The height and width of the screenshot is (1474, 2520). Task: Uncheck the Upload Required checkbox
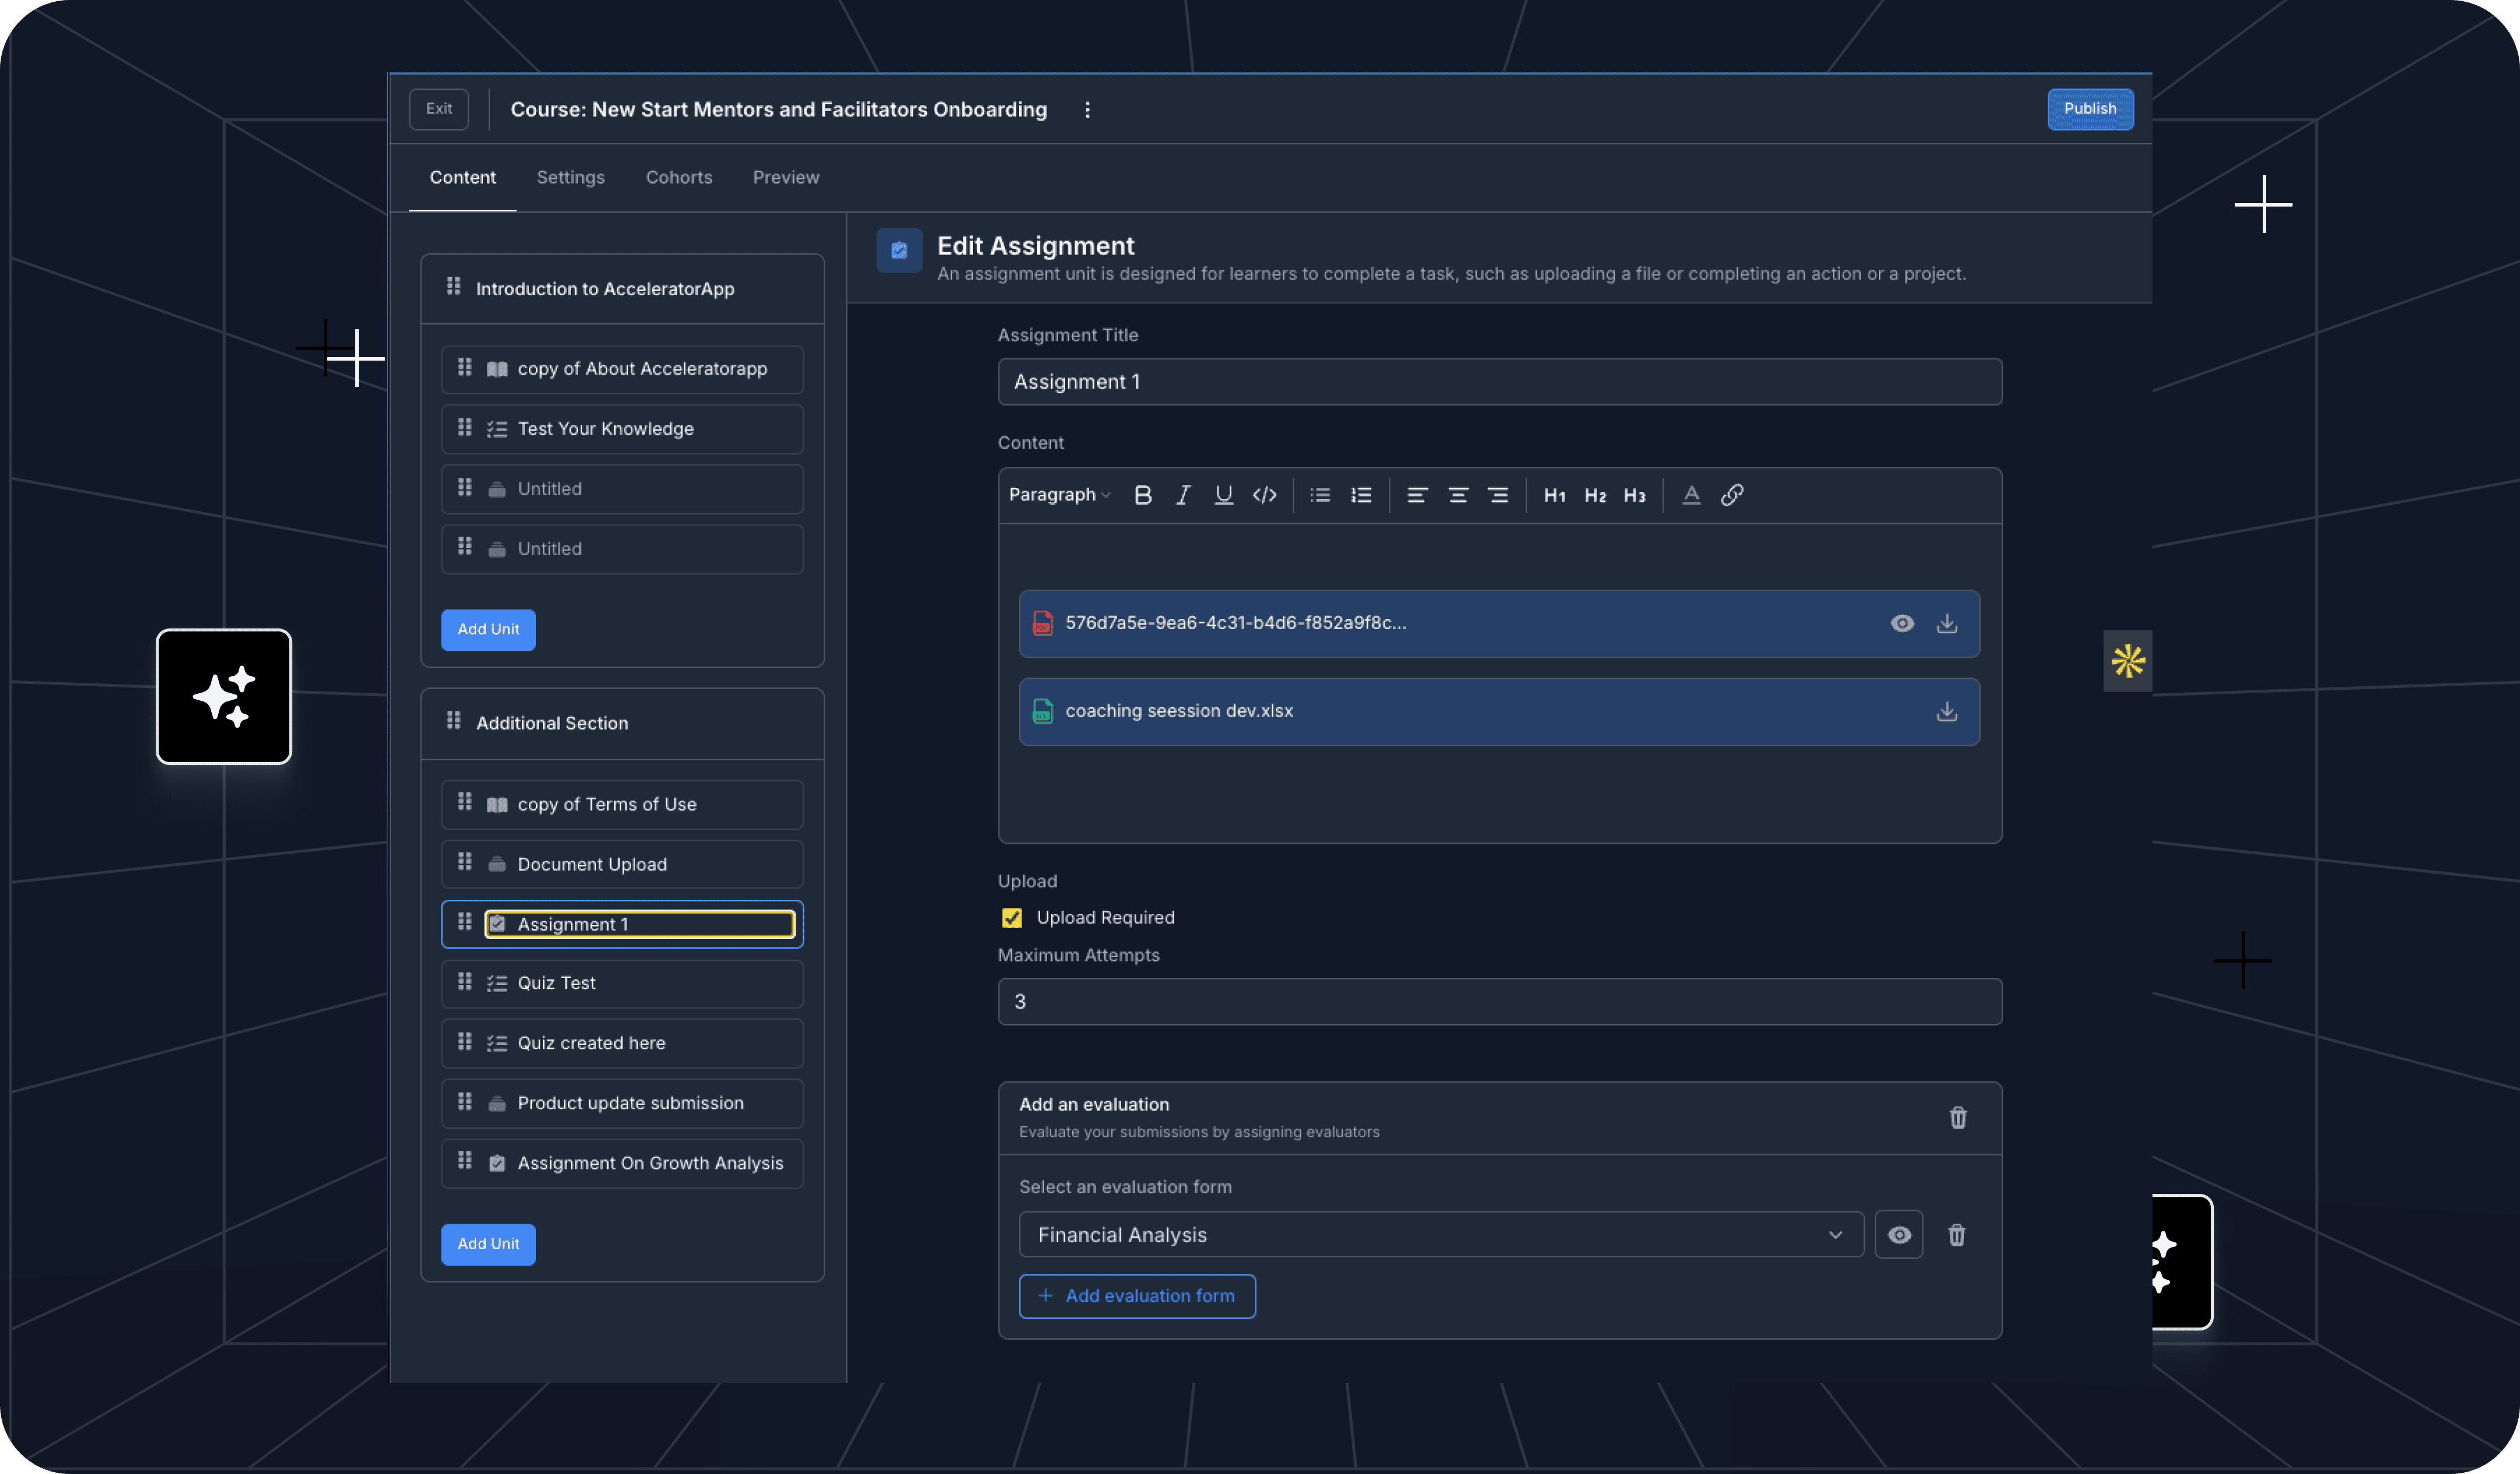1012,917
